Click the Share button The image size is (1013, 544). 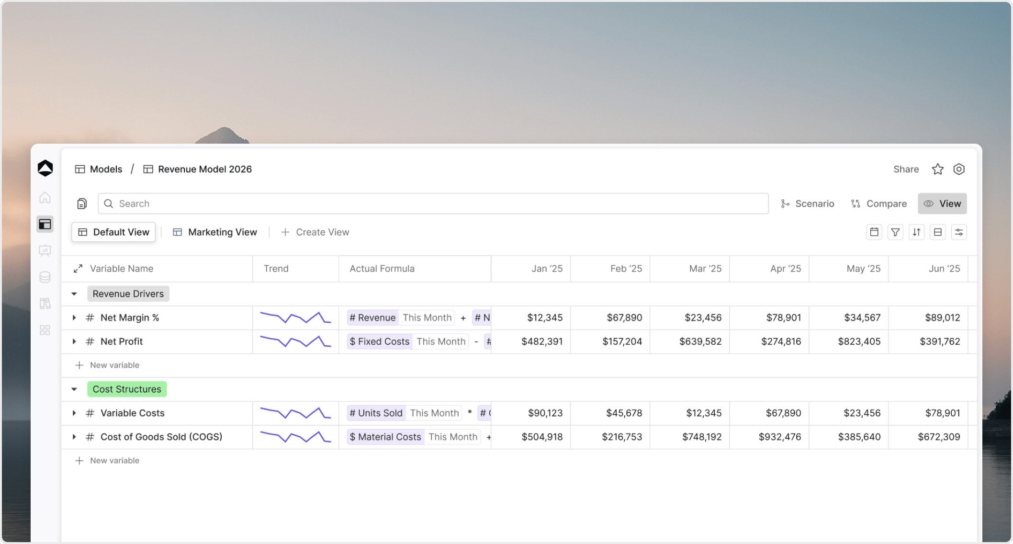(906, 169)
